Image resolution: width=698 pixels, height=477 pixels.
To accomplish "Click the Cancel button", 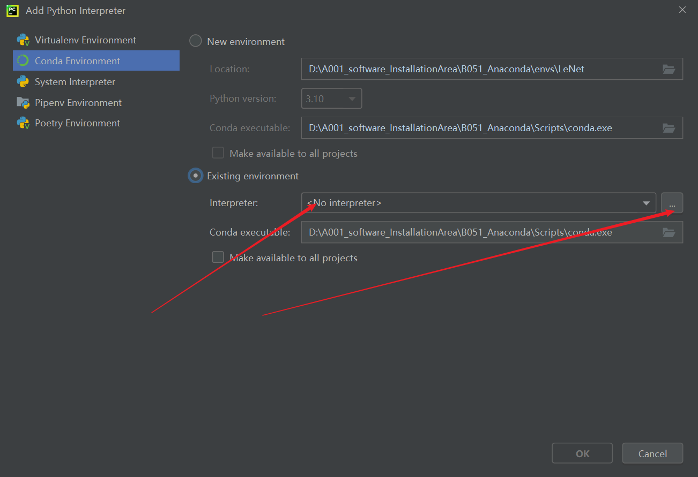I will [x=652, y=453].
